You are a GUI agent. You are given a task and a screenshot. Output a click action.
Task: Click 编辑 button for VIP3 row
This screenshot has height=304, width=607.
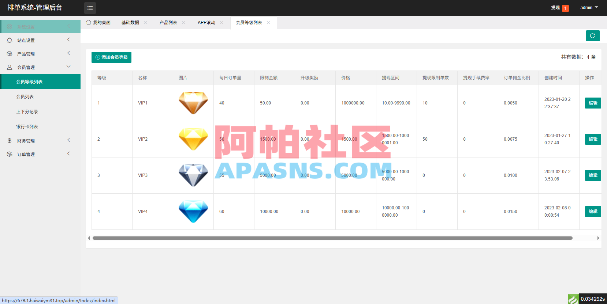click(593, 175)
